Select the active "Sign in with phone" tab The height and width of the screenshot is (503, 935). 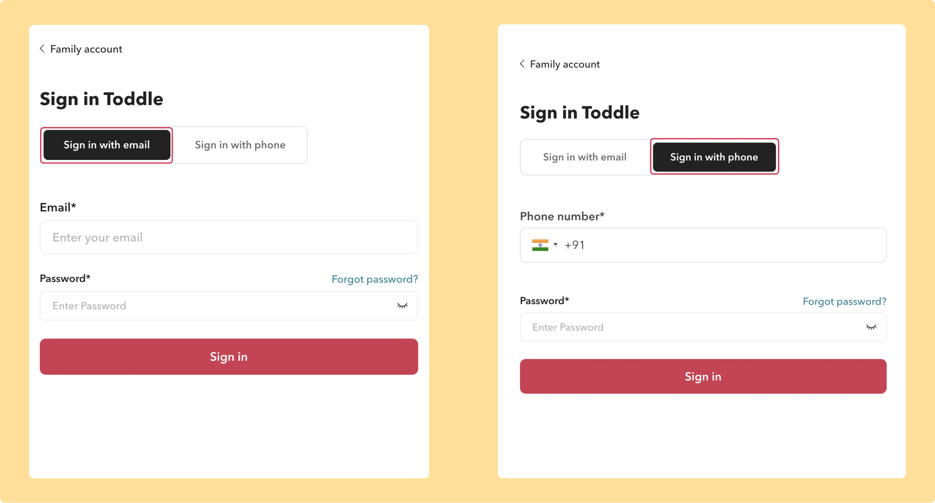coord(714,157)
